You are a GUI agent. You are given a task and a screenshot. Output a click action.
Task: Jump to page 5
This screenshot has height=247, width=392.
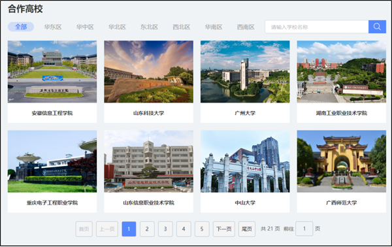click(x=202, y=229)
